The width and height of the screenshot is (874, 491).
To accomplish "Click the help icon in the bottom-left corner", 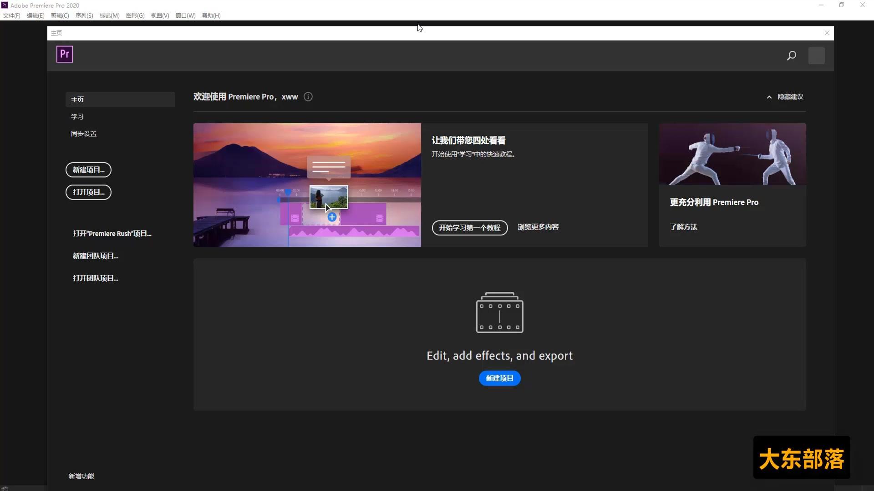I will tap(5, 489).
